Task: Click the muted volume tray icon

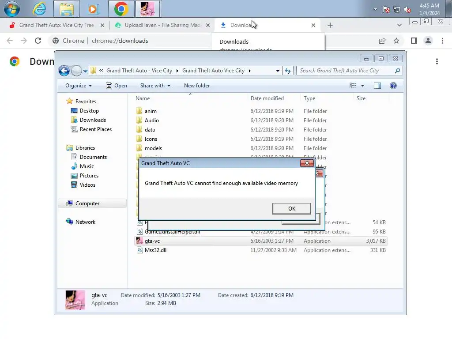Action: click(407, 9)
